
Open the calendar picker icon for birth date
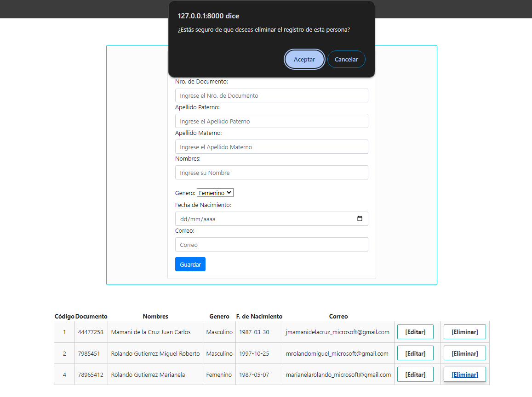[x=360, y=219]
